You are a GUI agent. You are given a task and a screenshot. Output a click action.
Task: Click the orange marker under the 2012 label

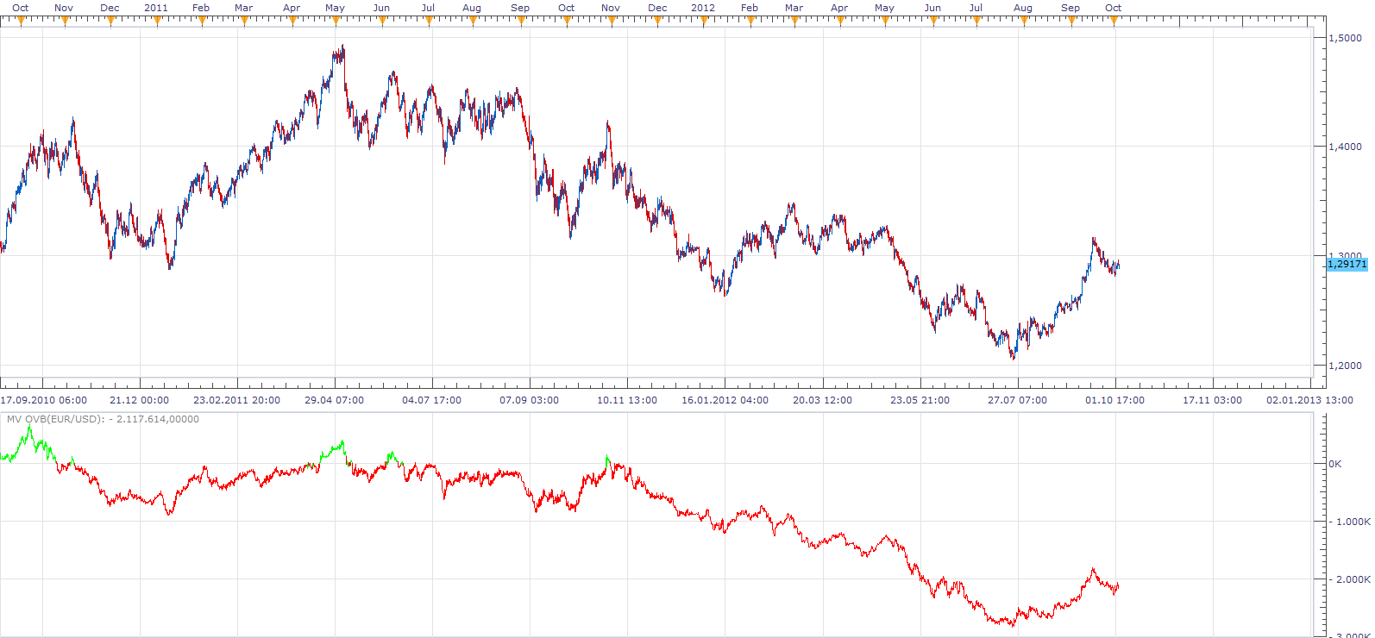(x=704, y=22)
